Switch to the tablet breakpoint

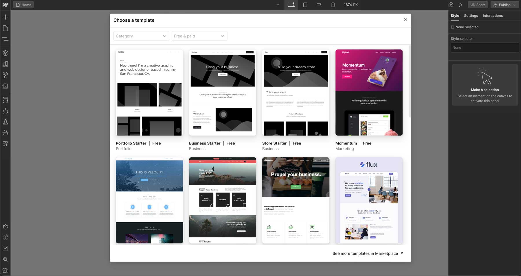[x=305, y=5]
